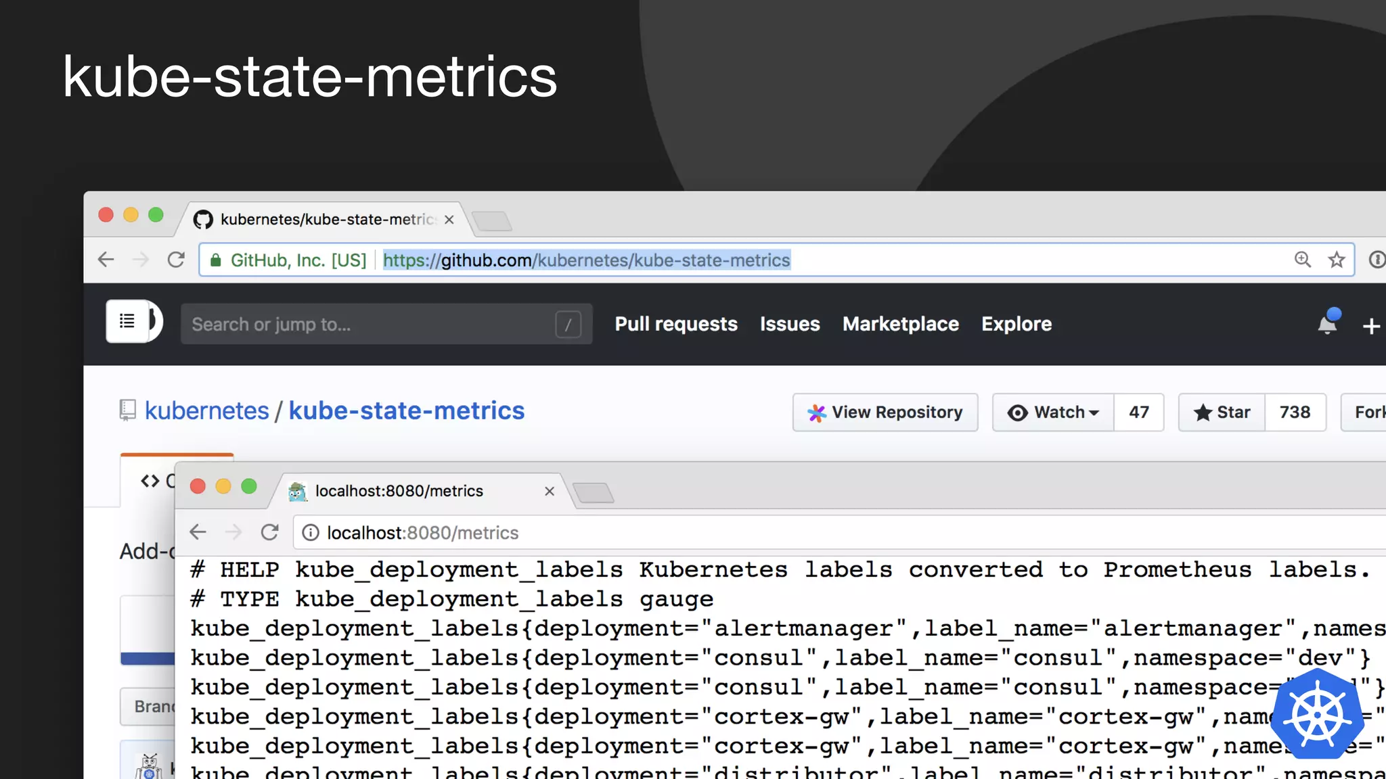The image size is (1386, 779).
Task: Click site info icon beside localhost URL
Action: [x=311, y=533]
